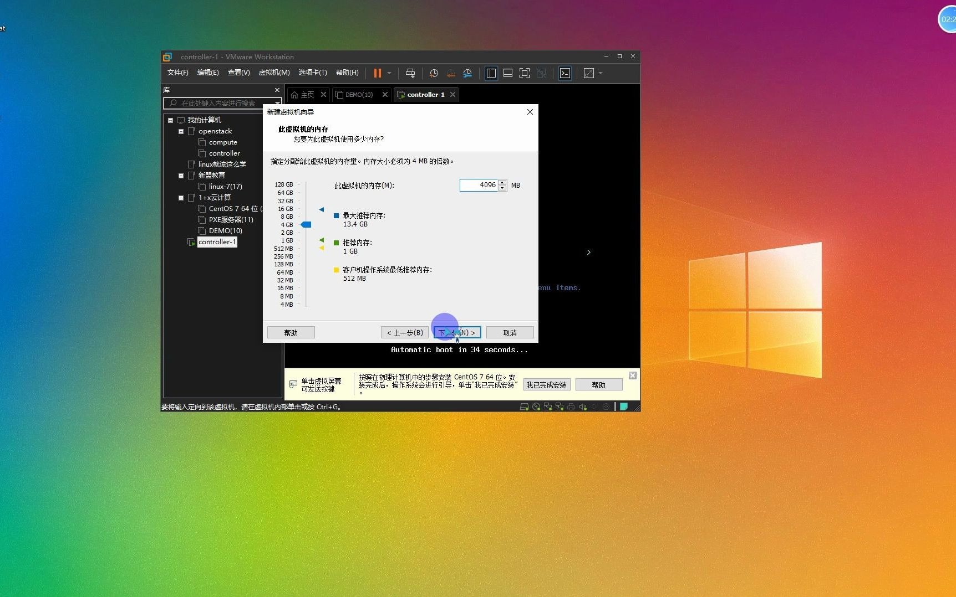
Task: Open the snapshot manager wrench-clock icon
Action: pyautogui.click(x=467, y=73)
